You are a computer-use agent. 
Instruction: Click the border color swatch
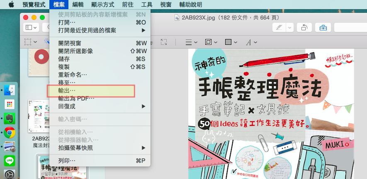(x=208, y=42)
